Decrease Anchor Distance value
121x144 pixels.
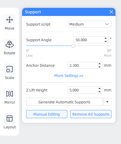pos(100,67)
